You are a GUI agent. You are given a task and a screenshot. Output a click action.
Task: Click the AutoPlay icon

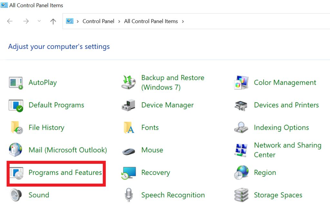pos(16,83)
